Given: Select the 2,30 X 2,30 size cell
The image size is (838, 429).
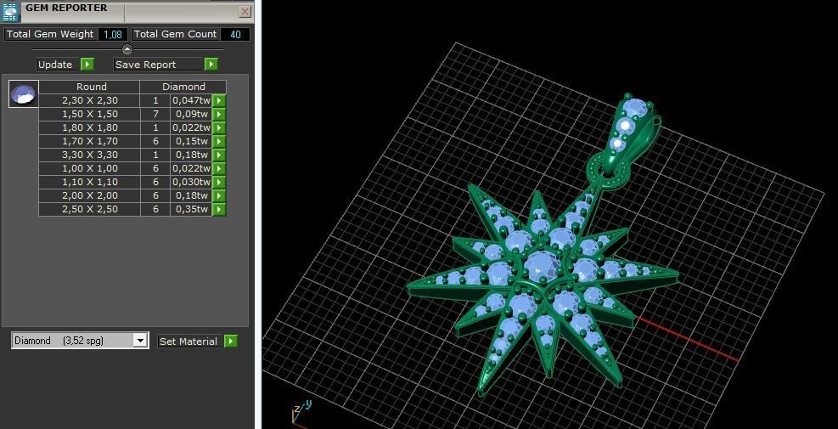Looking at the screenshot, I should pos(90,100).
